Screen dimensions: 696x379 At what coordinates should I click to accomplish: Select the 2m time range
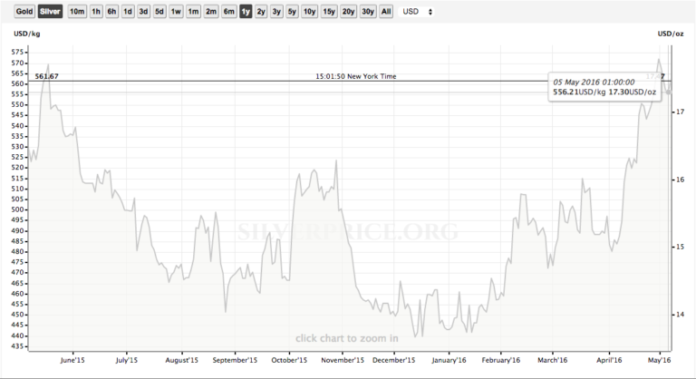(x=210, y=12)
